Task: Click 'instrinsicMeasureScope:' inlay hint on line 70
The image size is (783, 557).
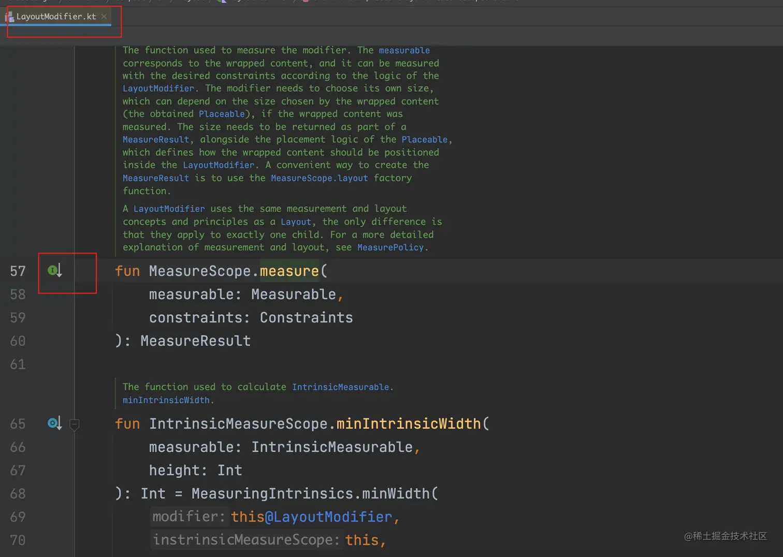Action: (247, 540)
